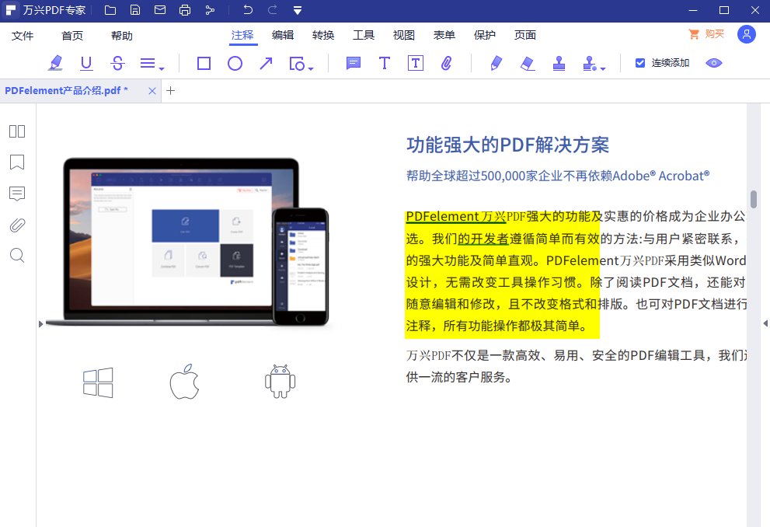Save document with floppy disk icon

click(135, 10)
